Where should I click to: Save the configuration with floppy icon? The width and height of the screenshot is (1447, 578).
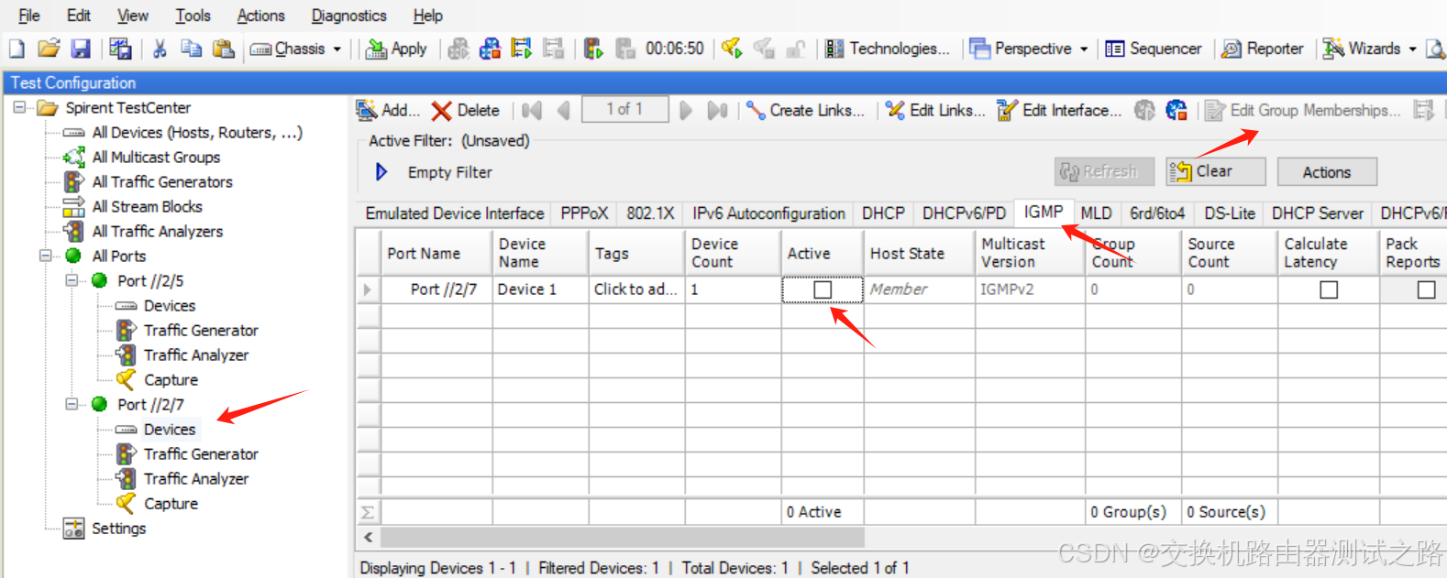coord(81,49)
